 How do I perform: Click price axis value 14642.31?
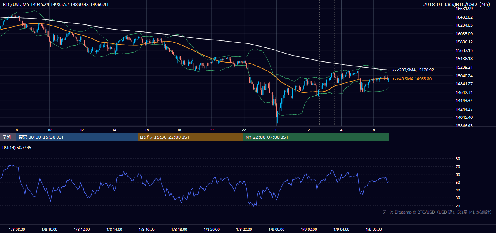click(x=464, y=92)
